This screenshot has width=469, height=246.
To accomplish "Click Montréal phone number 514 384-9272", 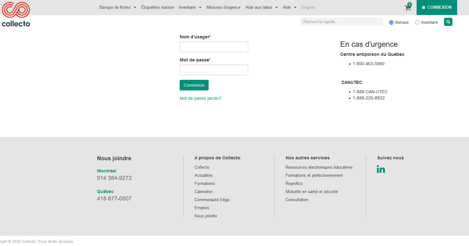I will 114,178.
